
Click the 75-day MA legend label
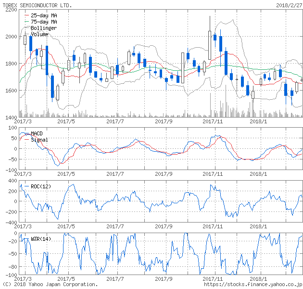tap(44, 22)
